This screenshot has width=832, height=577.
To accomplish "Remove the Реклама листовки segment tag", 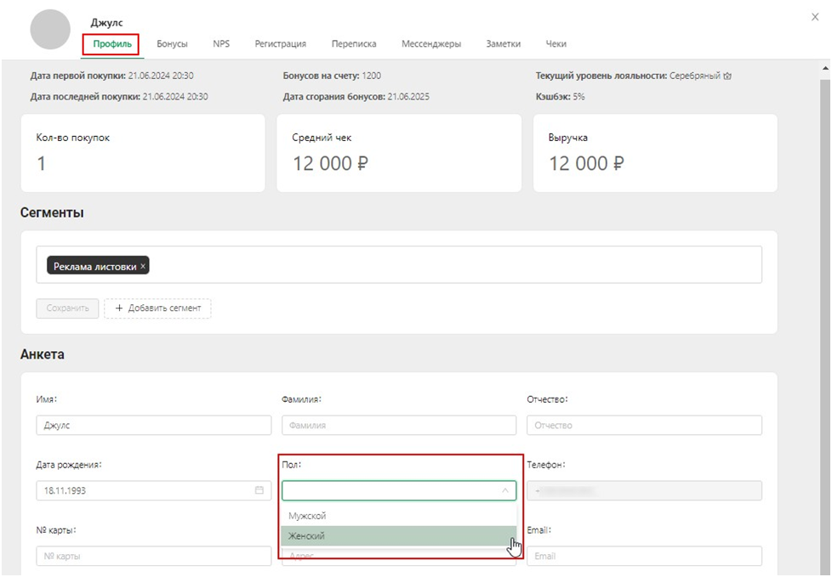I will 143,266.
